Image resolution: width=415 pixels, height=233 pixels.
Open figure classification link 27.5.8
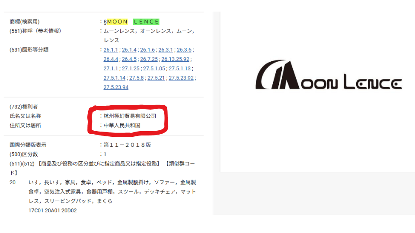click(136, 78)
